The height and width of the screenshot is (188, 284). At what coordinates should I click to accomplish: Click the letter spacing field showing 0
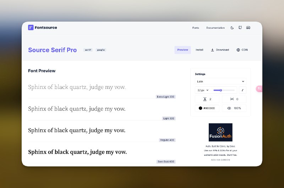click(234, 99)
